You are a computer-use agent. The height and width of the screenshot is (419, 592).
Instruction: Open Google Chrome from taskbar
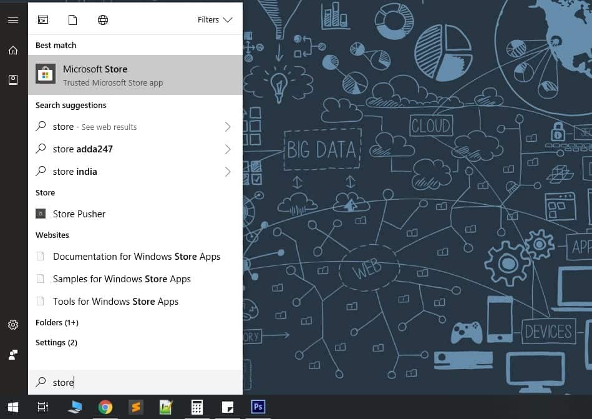tap(105, 407)
